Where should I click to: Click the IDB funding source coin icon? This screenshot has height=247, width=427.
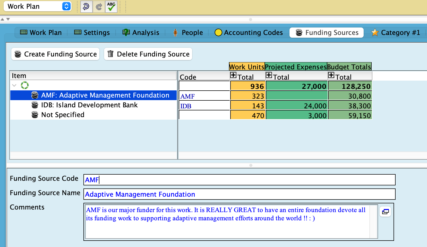pyautogui.click(x=35, y=105)
